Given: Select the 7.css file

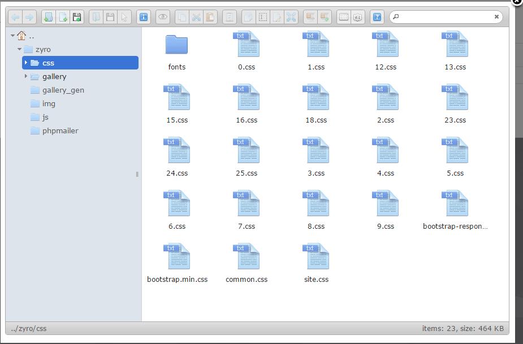Looking at the screenshot, I should (x=247, y=210).
